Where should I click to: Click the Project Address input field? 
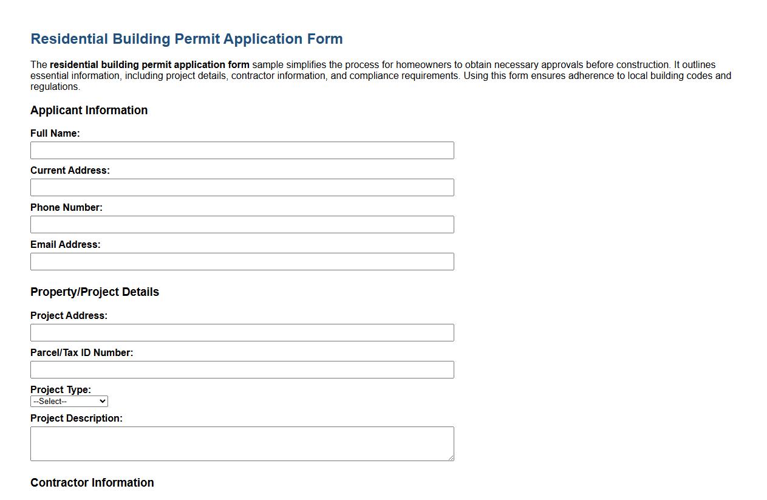click(x=242, y=332)
